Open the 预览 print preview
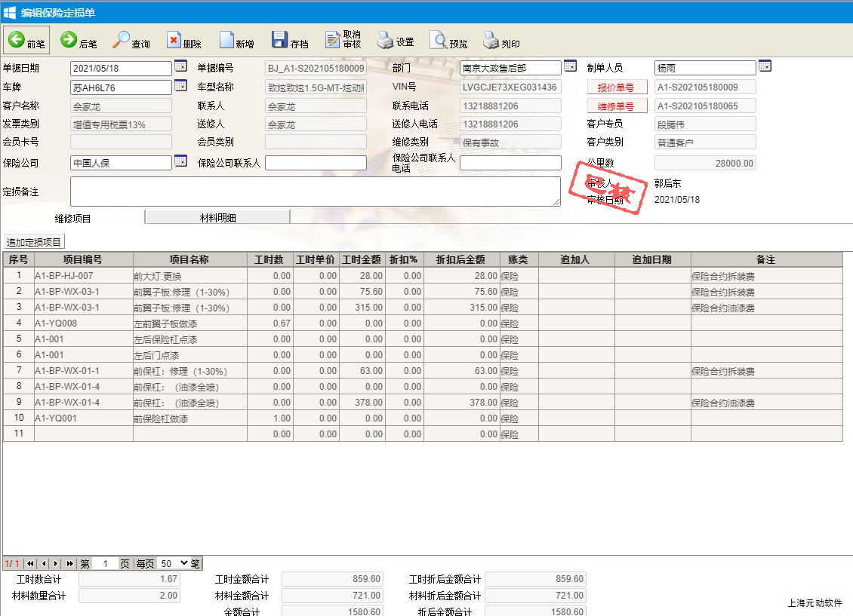The image size is (853, 616). [449, 41]
